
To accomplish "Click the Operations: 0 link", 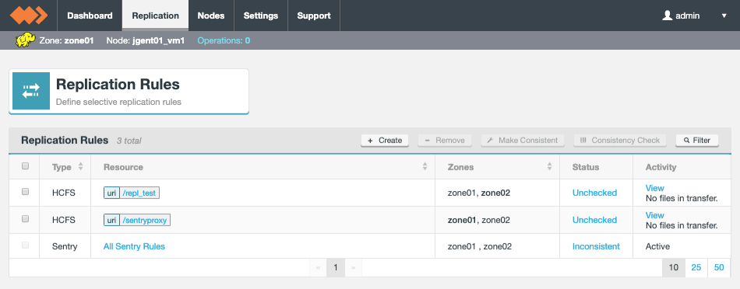I will (224, 40).
